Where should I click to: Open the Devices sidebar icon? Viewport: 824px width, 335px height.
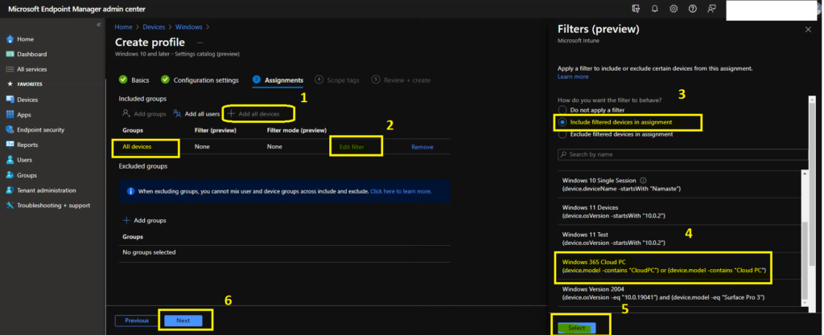10,100
